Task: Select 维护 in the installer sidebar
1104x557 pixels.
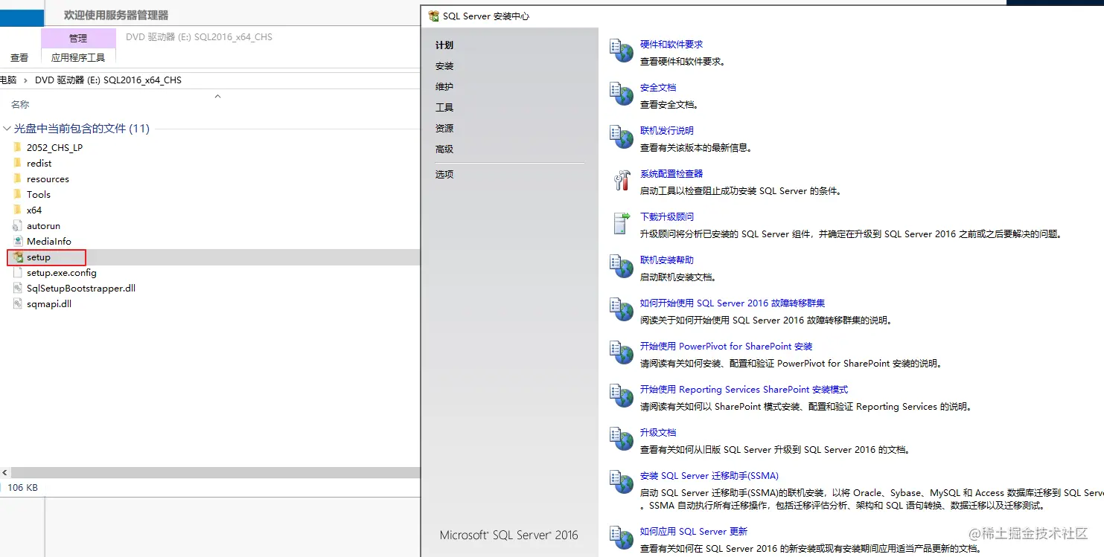Action: tap(444, 87)
